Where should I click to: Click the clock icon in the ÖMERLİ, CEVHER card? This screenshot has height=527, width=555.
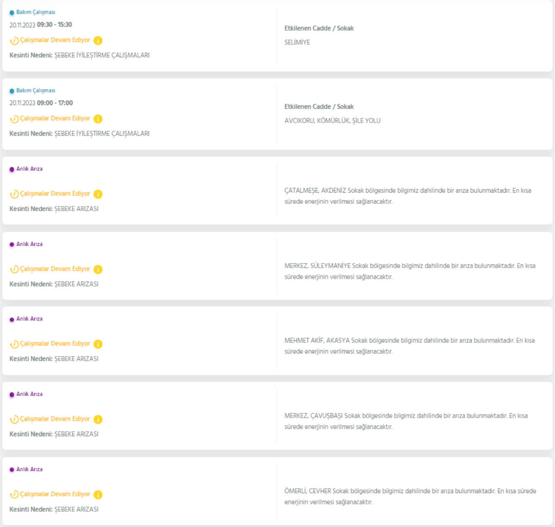[x=14, y=495]
